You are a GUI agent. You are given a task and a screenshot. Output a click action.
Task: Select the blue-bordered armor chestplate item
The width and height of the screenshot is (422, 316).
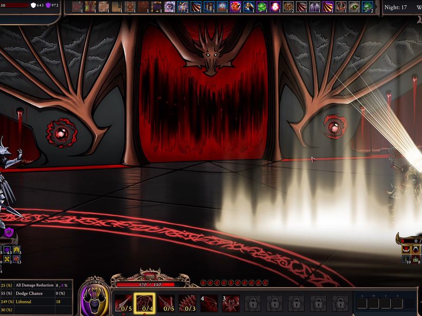click(x=209, y=7)
